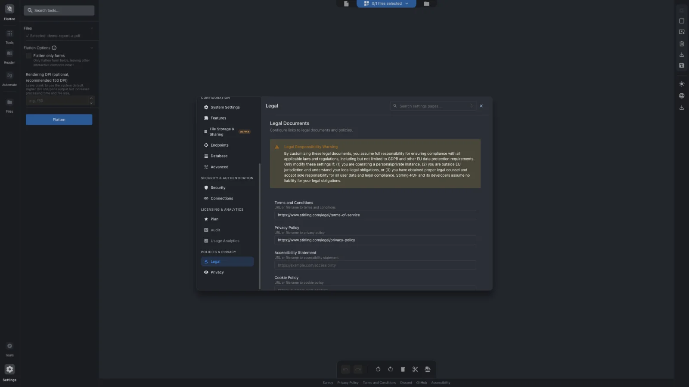Screen dimensions: 689x387
Task: Open Usage Analytics settings
Action: click(227, 241)
